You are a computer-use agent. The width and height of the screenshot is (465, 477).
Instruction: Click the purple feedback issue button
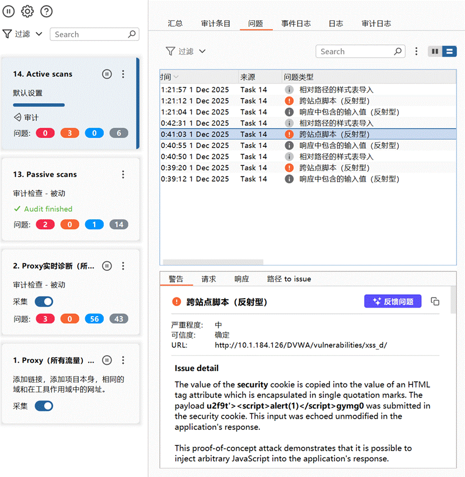(393, 301)
